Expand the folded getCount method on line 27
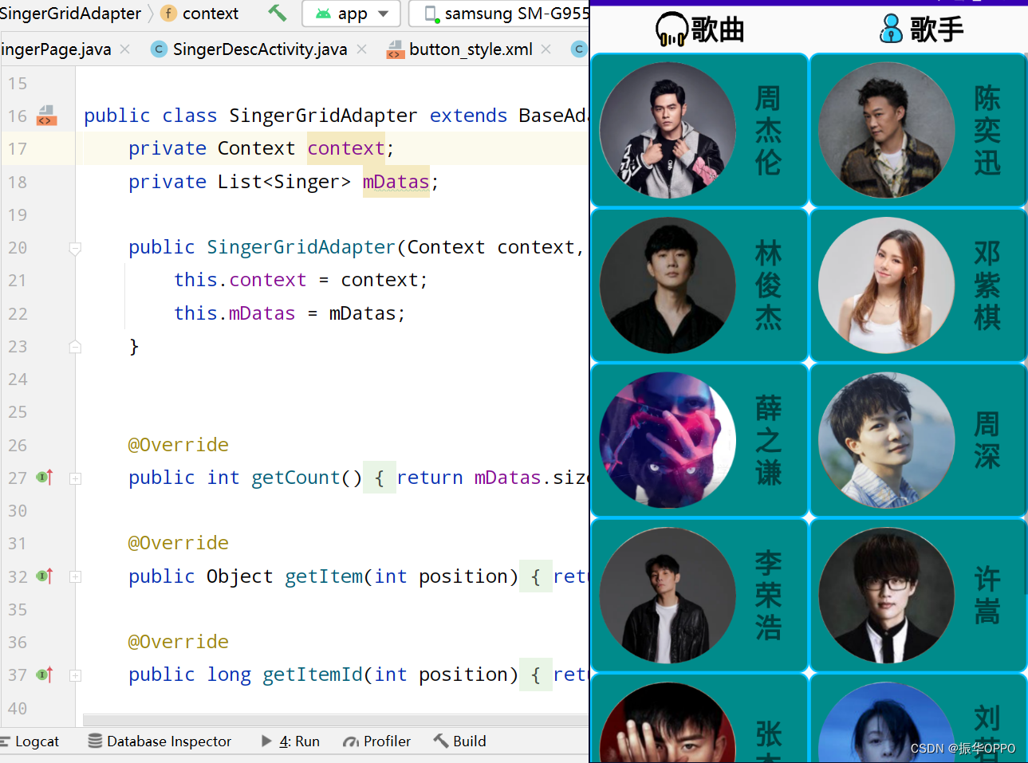The image size is (1028, 763). (x=75, y=478)
